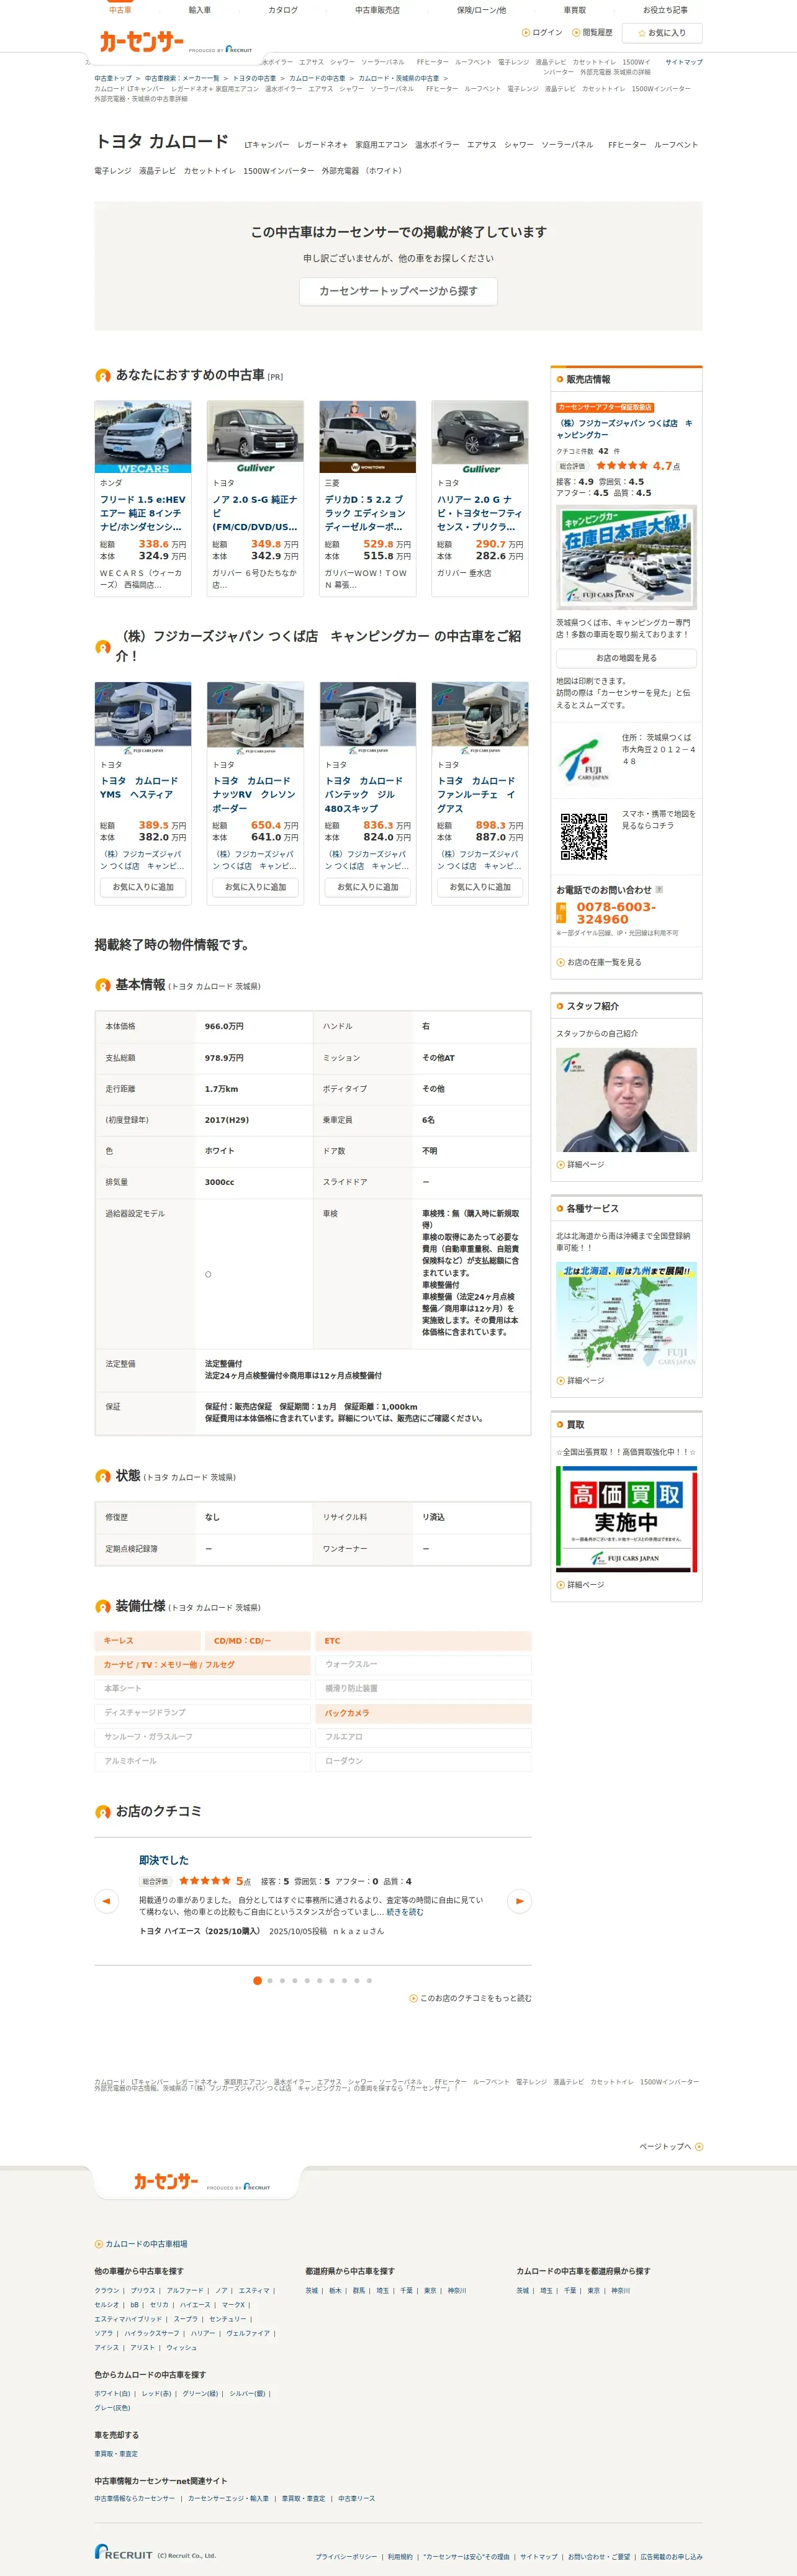Click the バックカメラ equipment cell

tap(424, 1713)
